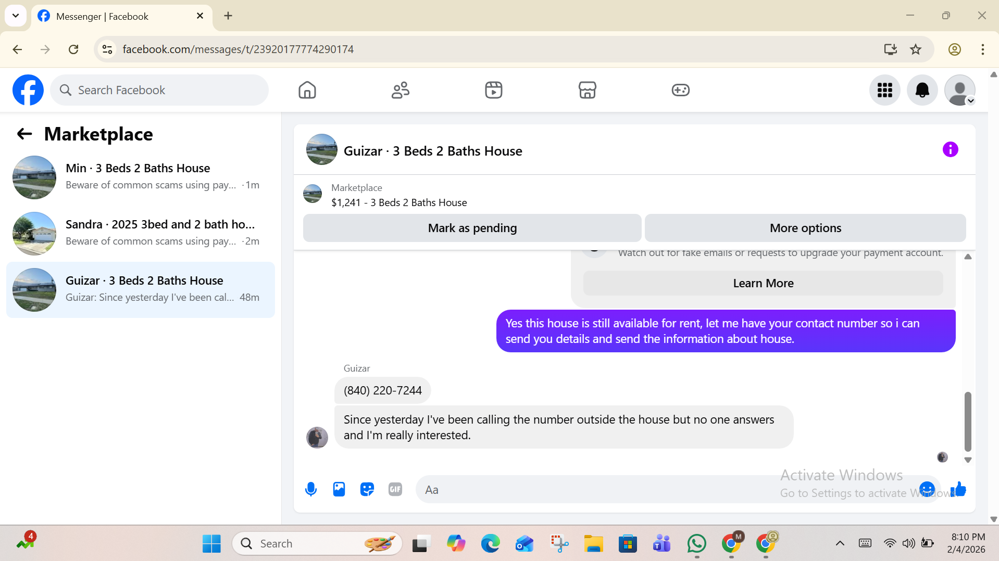Open Windows Start menu
Screen dimensions: 999x561
click(x=211, y=543)
